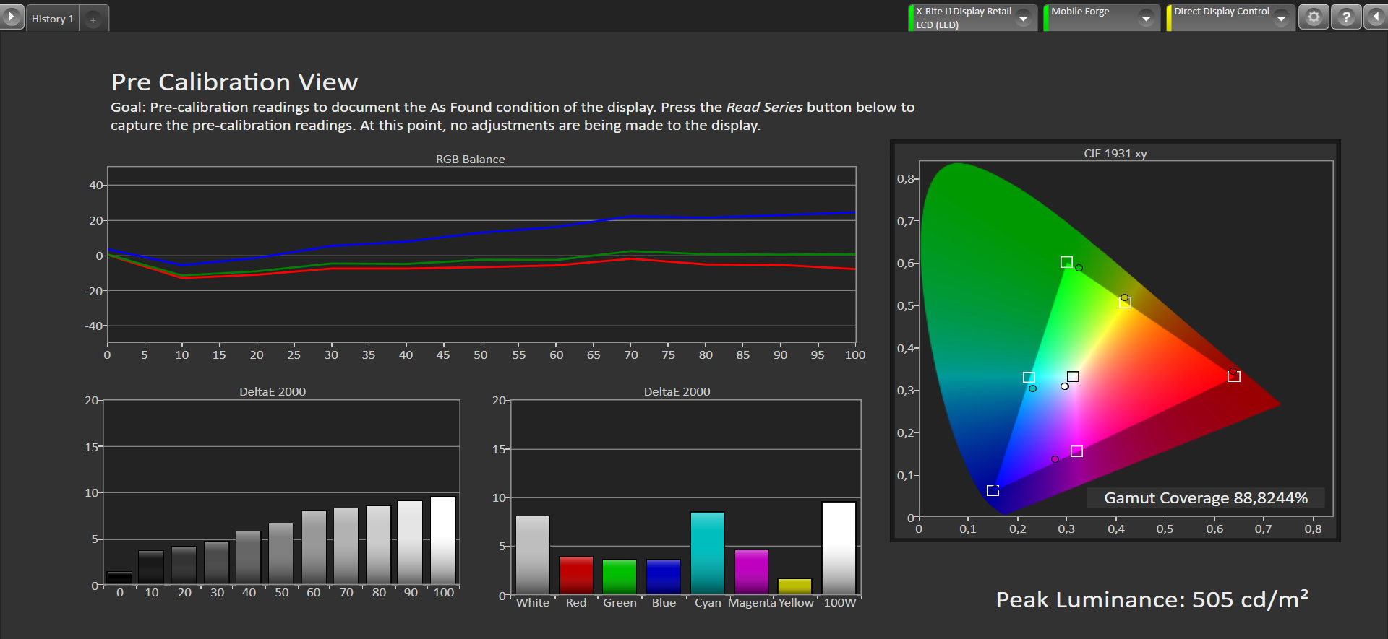Switch to the History 1 tab
This screenshot has height=639, width=1388.
[x=53, y=19]
